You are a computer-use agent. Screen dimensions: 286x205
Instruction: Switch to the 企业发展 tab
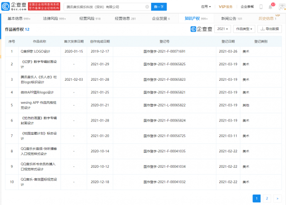click(161, 19)
